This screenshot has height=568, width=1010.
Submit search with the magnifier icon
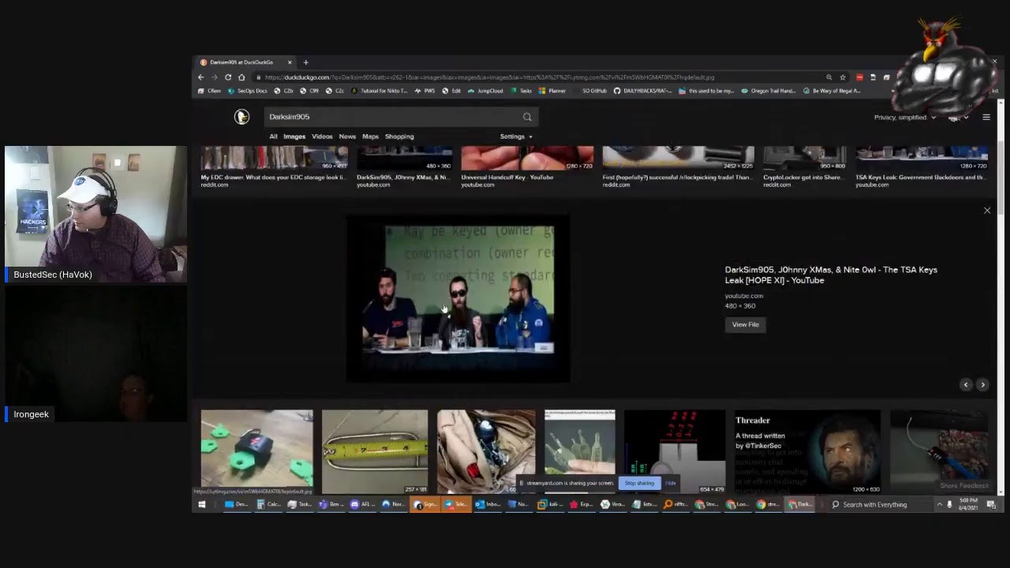527,117
